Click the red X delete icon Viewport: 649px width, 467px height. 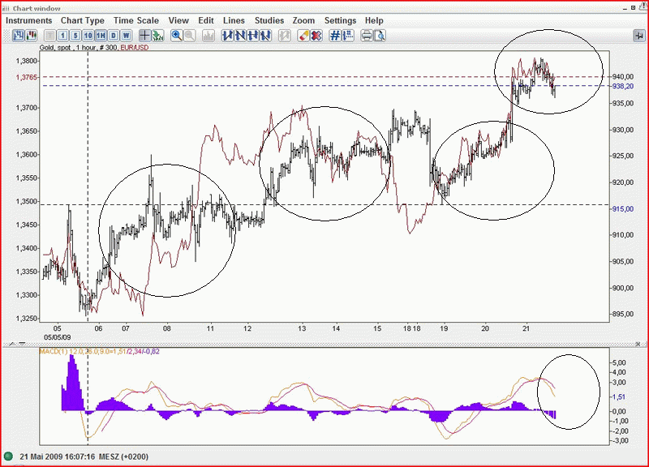[316, 36]
